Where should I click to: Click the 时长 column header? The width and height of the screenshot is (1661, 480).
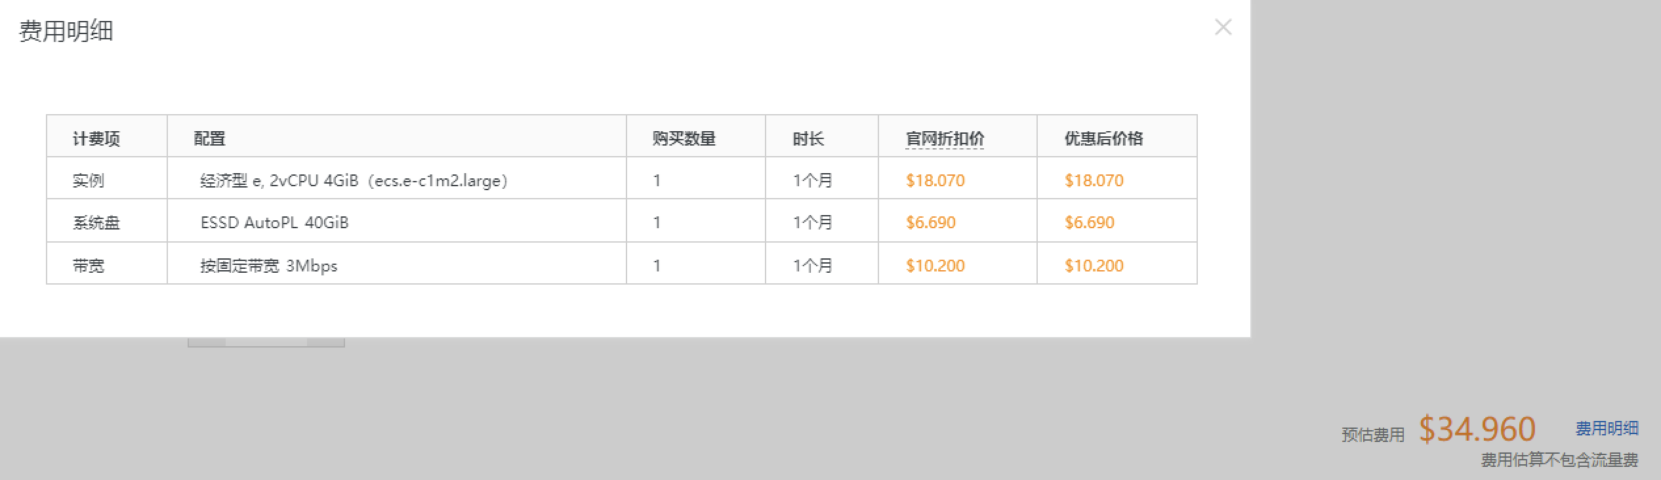808,138
